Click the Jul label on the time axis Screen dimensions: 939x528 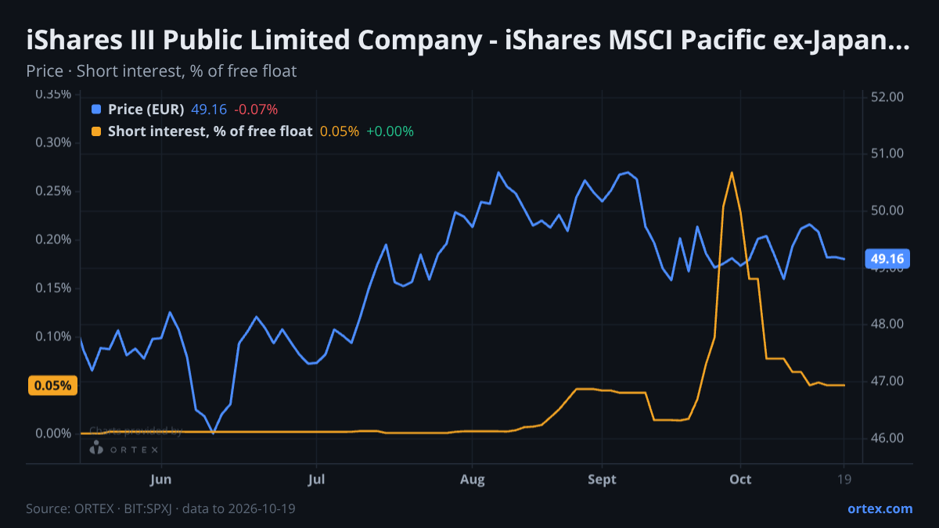316,479
